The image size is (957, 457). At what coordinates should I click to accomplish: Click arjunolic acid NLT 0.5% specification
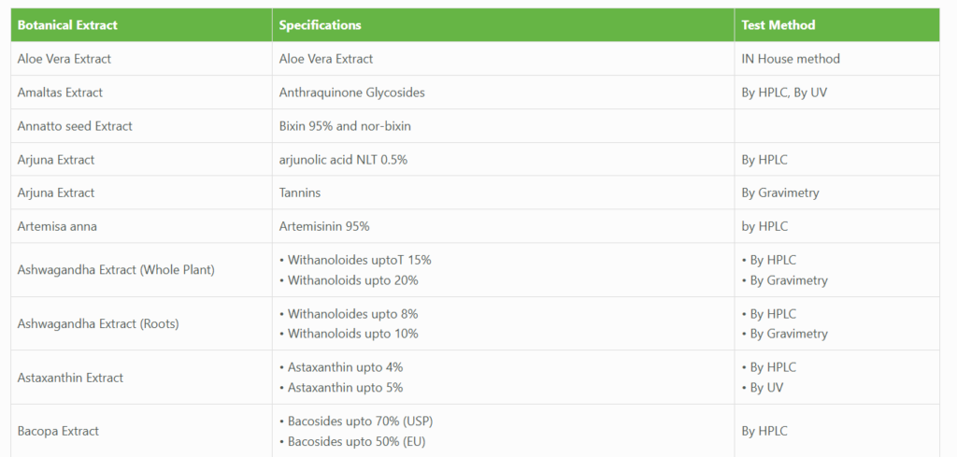click(x=343, y=160)
